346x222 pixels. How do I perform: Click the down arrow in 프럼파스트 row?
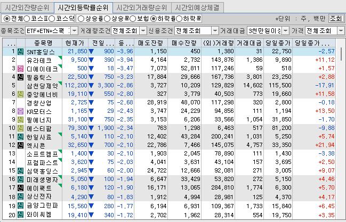coord(91,162)
